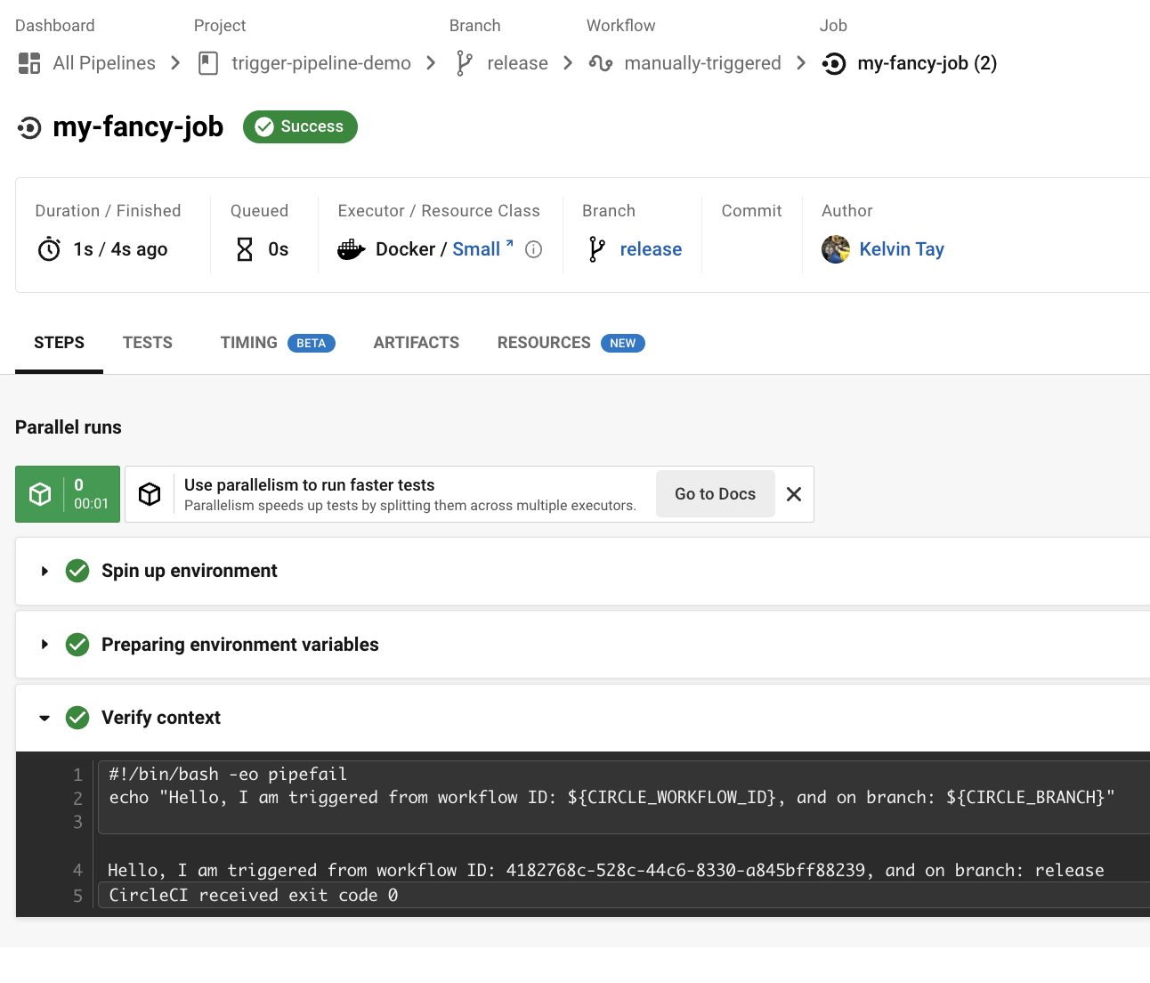This screenshot has width=1150, height=983.
Task: Open the RESOURCES tab
Action: point(544,342)
